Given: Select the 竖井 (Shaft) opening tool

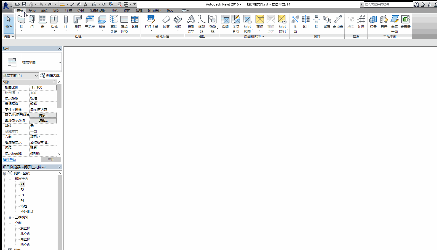Looking at the screenshot, I should tap(306, 22).
